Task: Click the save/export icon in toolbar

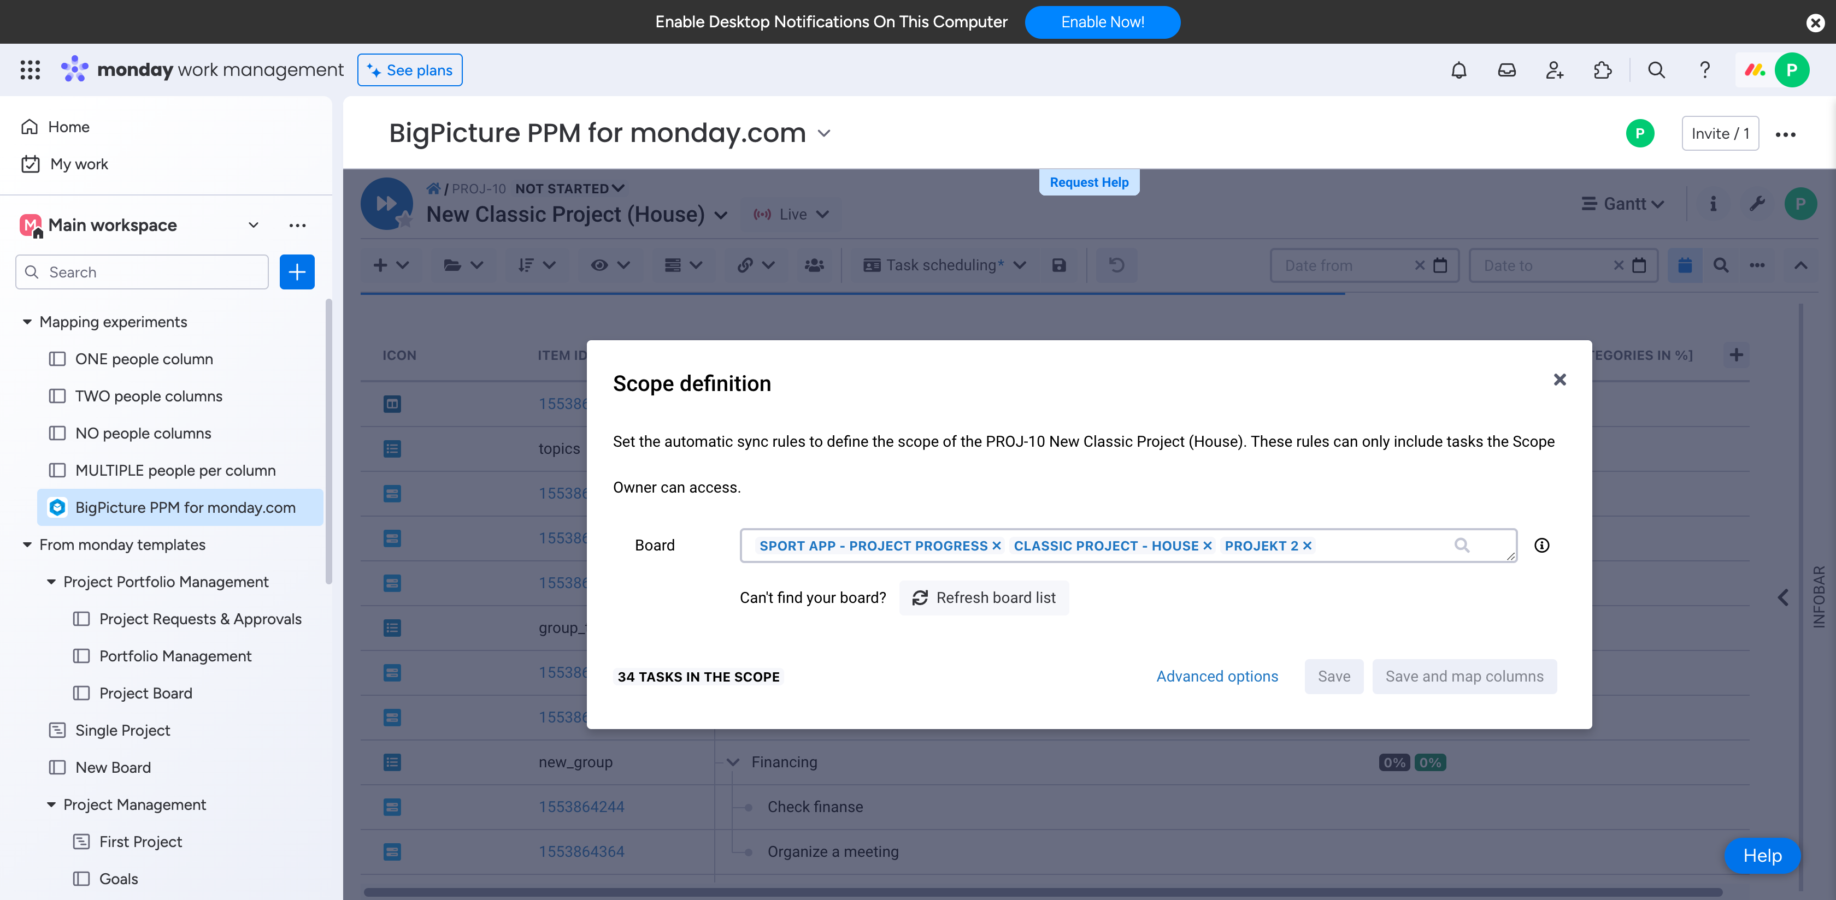Action: point(1060,263)
